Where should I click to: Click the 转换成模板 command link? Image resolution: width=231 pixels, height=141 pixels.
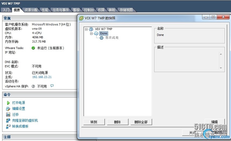click(20, 126)
